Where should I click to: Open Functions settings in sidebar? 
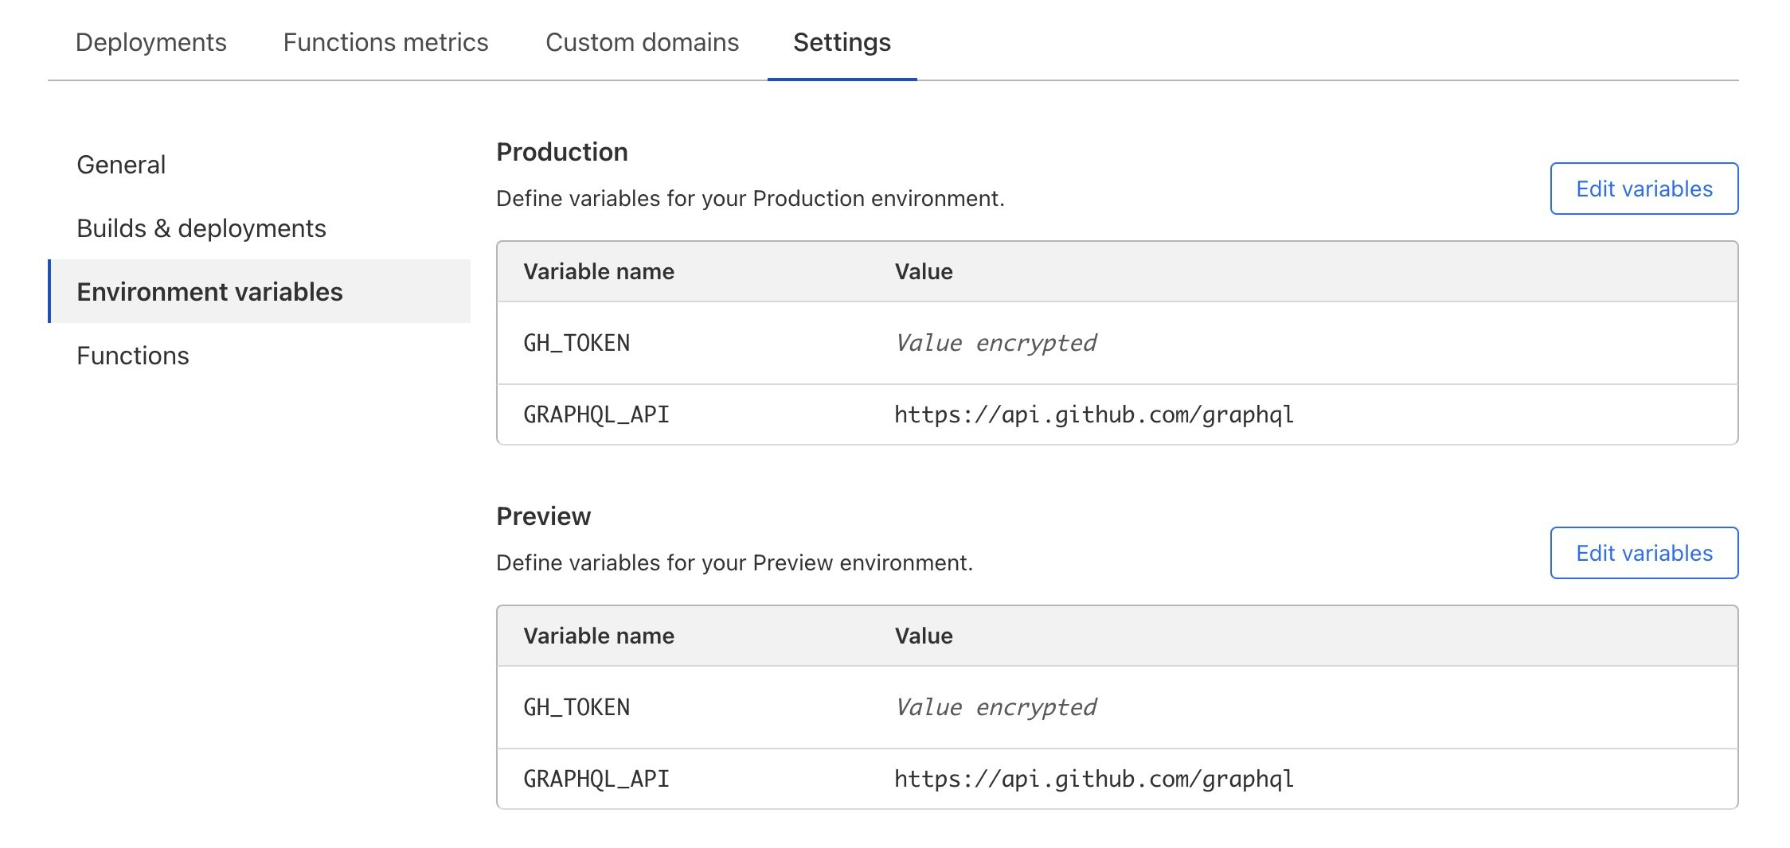pyautogui.click(x=133, y=356)
